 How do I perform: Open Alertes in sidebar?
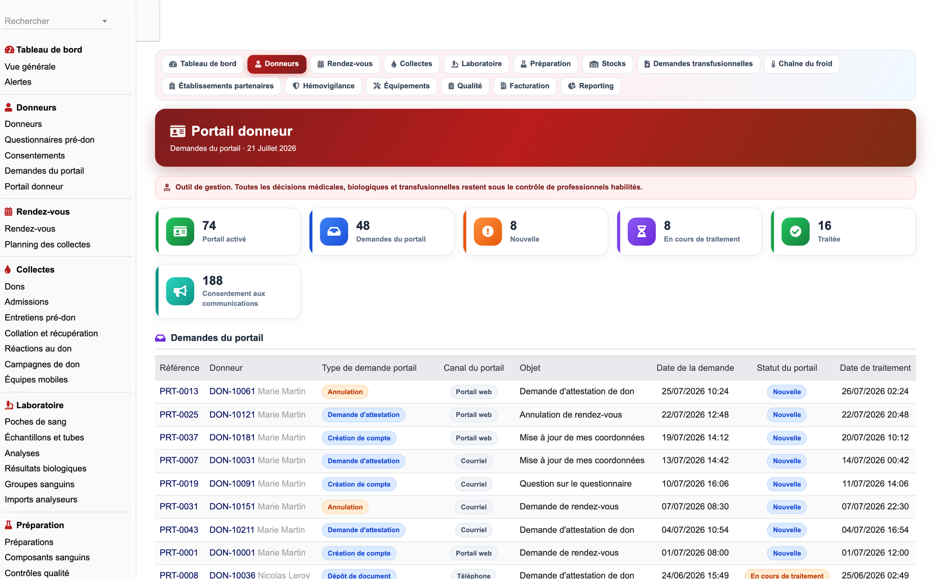pyautogui.click(x=18, y=82)
